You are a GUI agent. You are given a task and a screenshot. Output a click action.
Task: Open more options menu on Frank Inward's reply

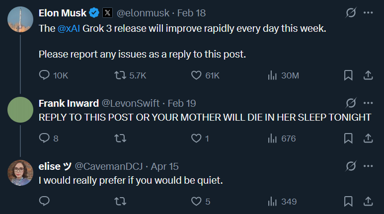368,103
